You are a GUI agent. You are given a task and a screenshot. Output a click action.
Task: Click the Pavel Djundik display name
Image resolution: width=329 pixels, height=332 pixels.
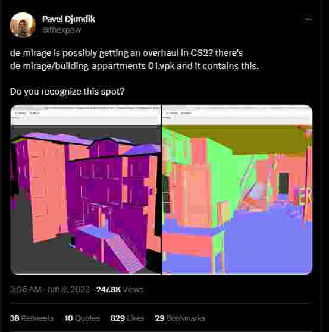point(68,19)
